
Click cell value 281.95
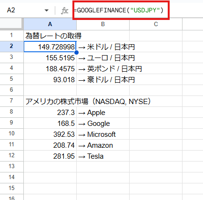pyautogui.click(x=50, y=156)
